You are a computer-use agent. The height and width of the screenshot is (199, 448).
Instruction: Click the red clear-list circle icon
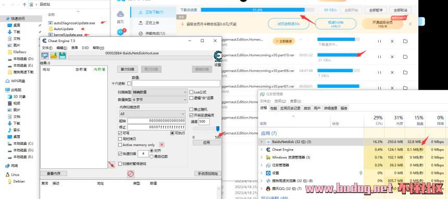(131, 174)
